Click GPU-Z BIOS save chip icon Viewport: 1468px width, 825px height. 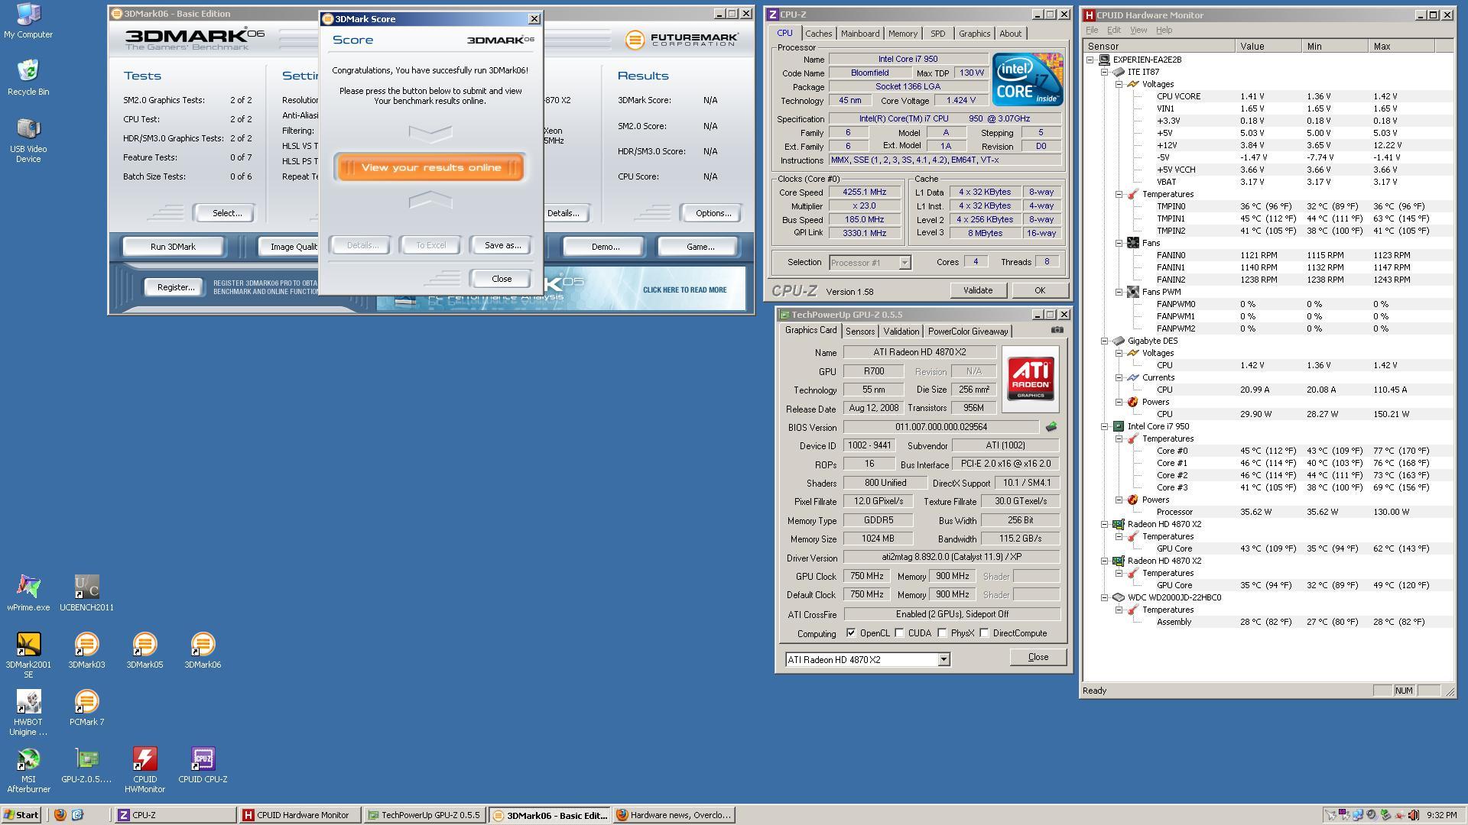pos(1051,427)
